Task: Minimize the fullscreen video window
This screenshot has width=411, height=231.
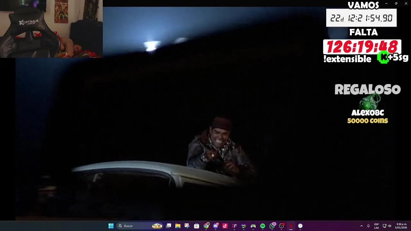Action: pos(386,3)
